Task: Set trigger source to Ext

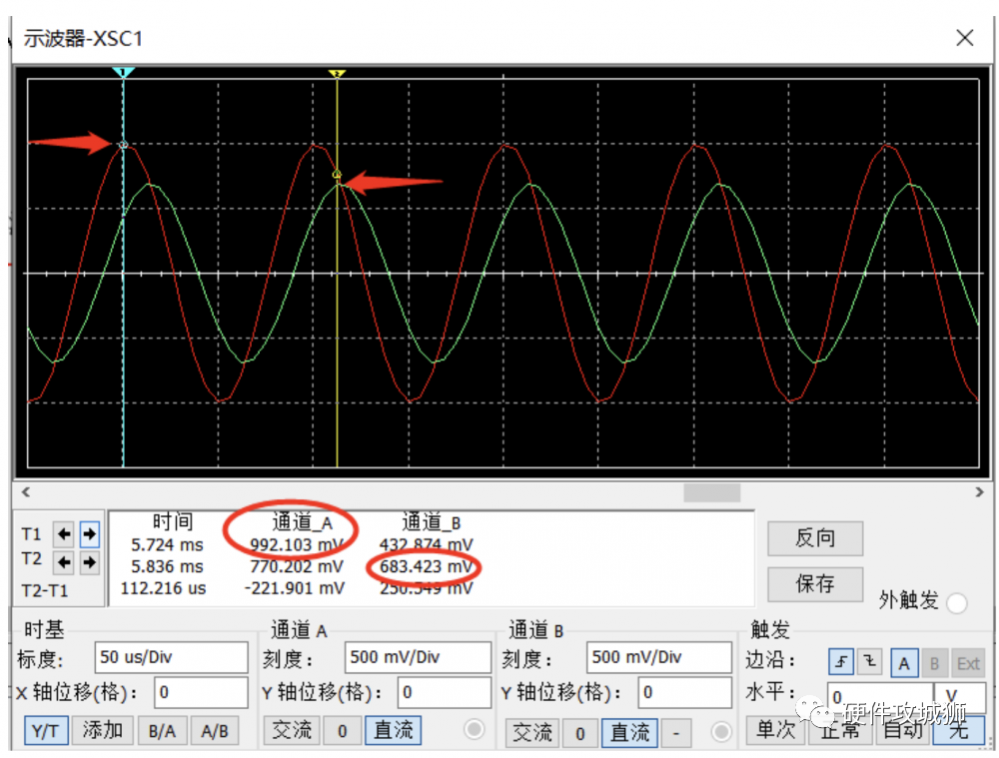Action: coord(968,663)
